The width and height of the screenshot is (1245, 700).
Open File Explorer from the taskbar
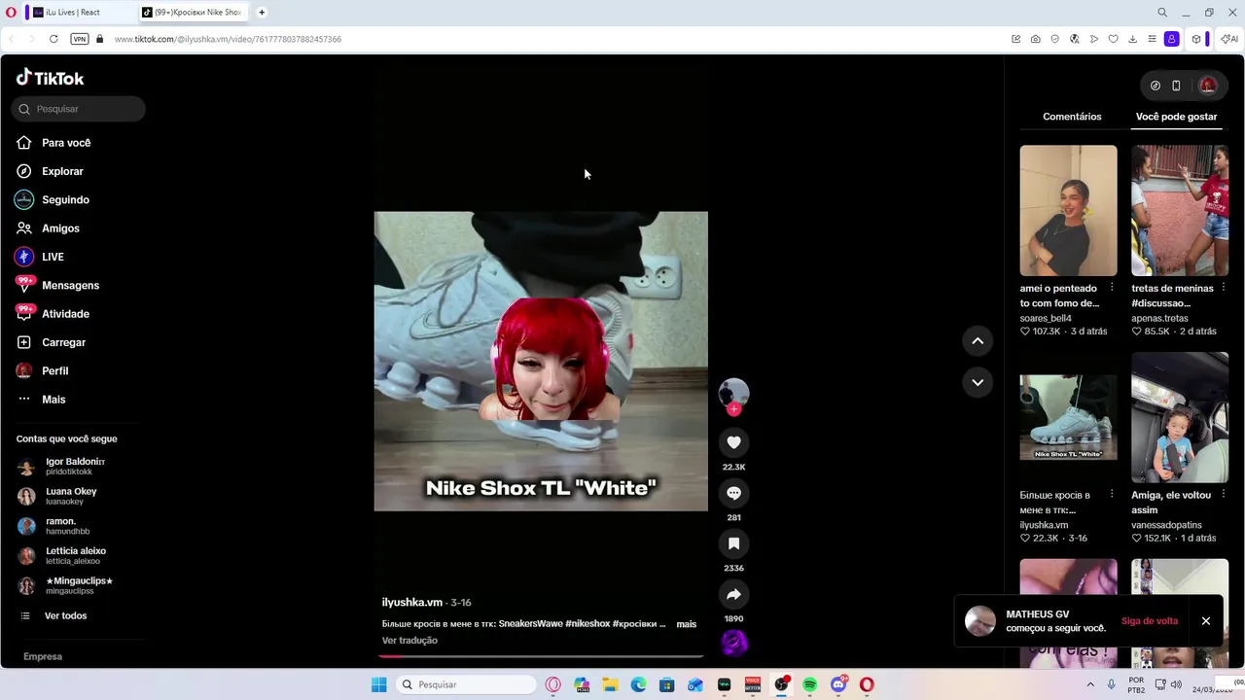point(610,684)
